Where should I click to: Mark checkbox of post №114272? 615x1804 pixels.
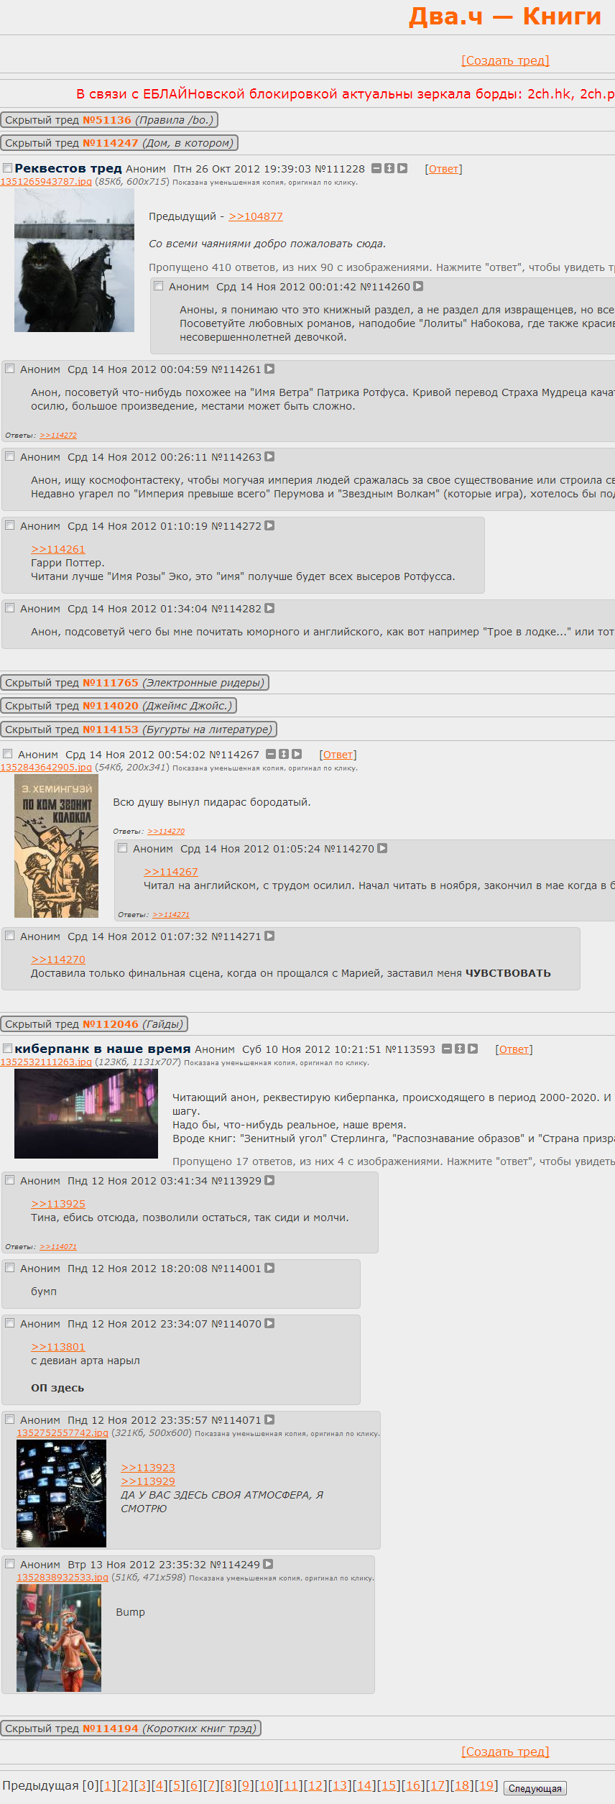10,525
